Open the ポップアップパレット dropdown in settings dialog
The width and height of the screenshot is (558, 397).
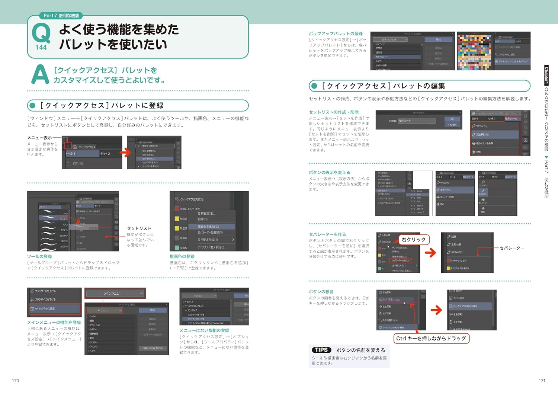[389, 39]
